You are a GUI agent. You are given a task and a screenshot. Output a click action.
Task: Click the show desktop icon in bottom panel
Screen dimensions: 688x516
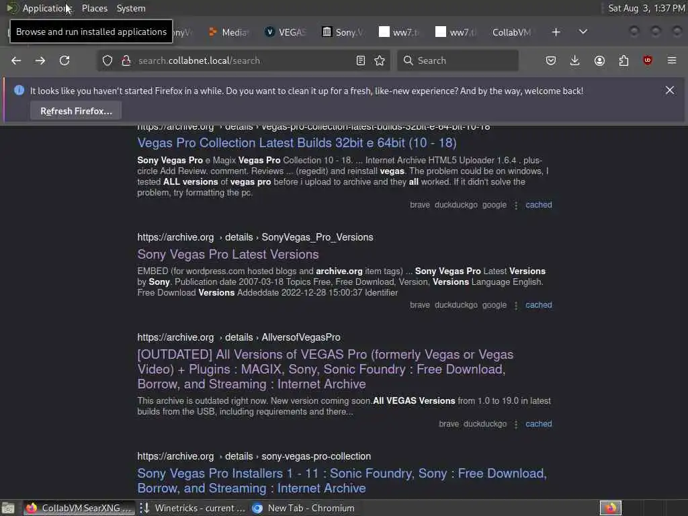click(x=8, y=508)
